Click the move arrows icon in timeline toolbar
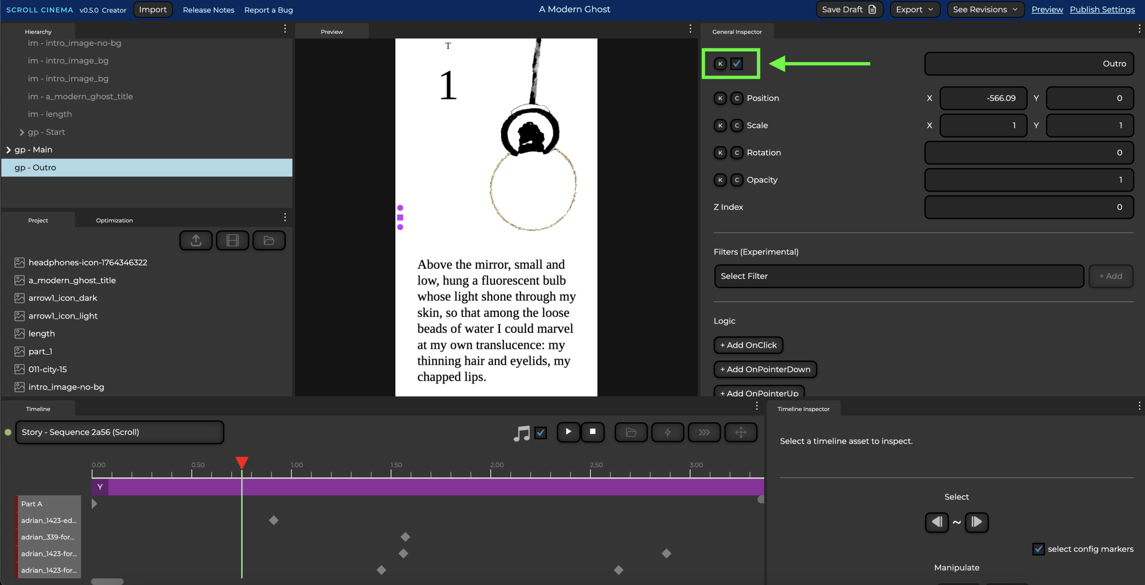 741,432
